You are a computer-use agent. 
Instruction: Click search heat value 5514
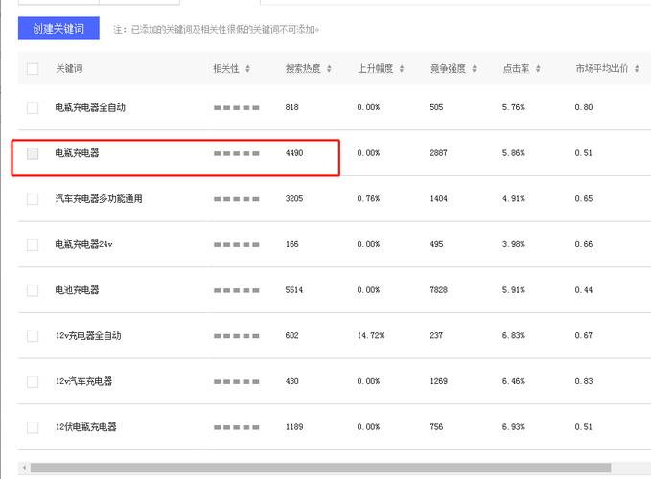tap(294, 290)
